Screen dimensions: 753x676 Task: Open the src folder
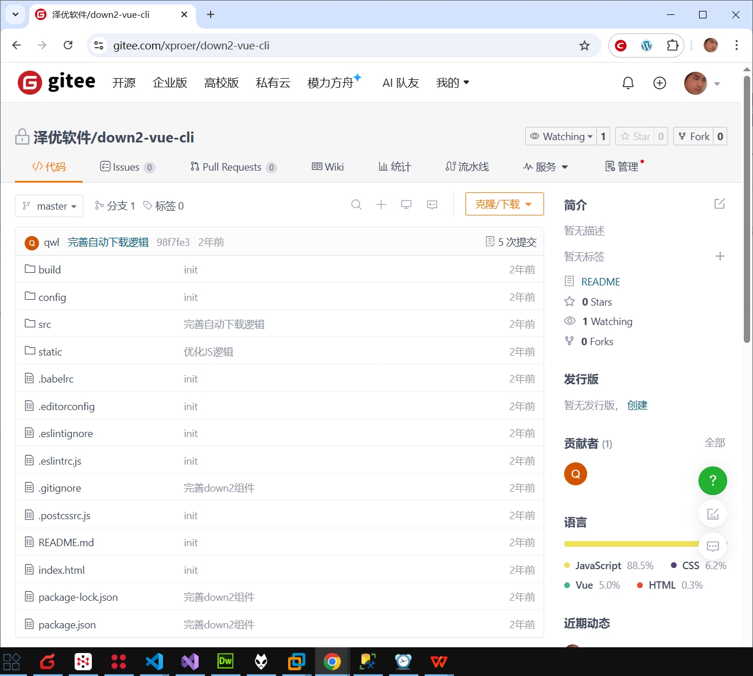(44, 325)
